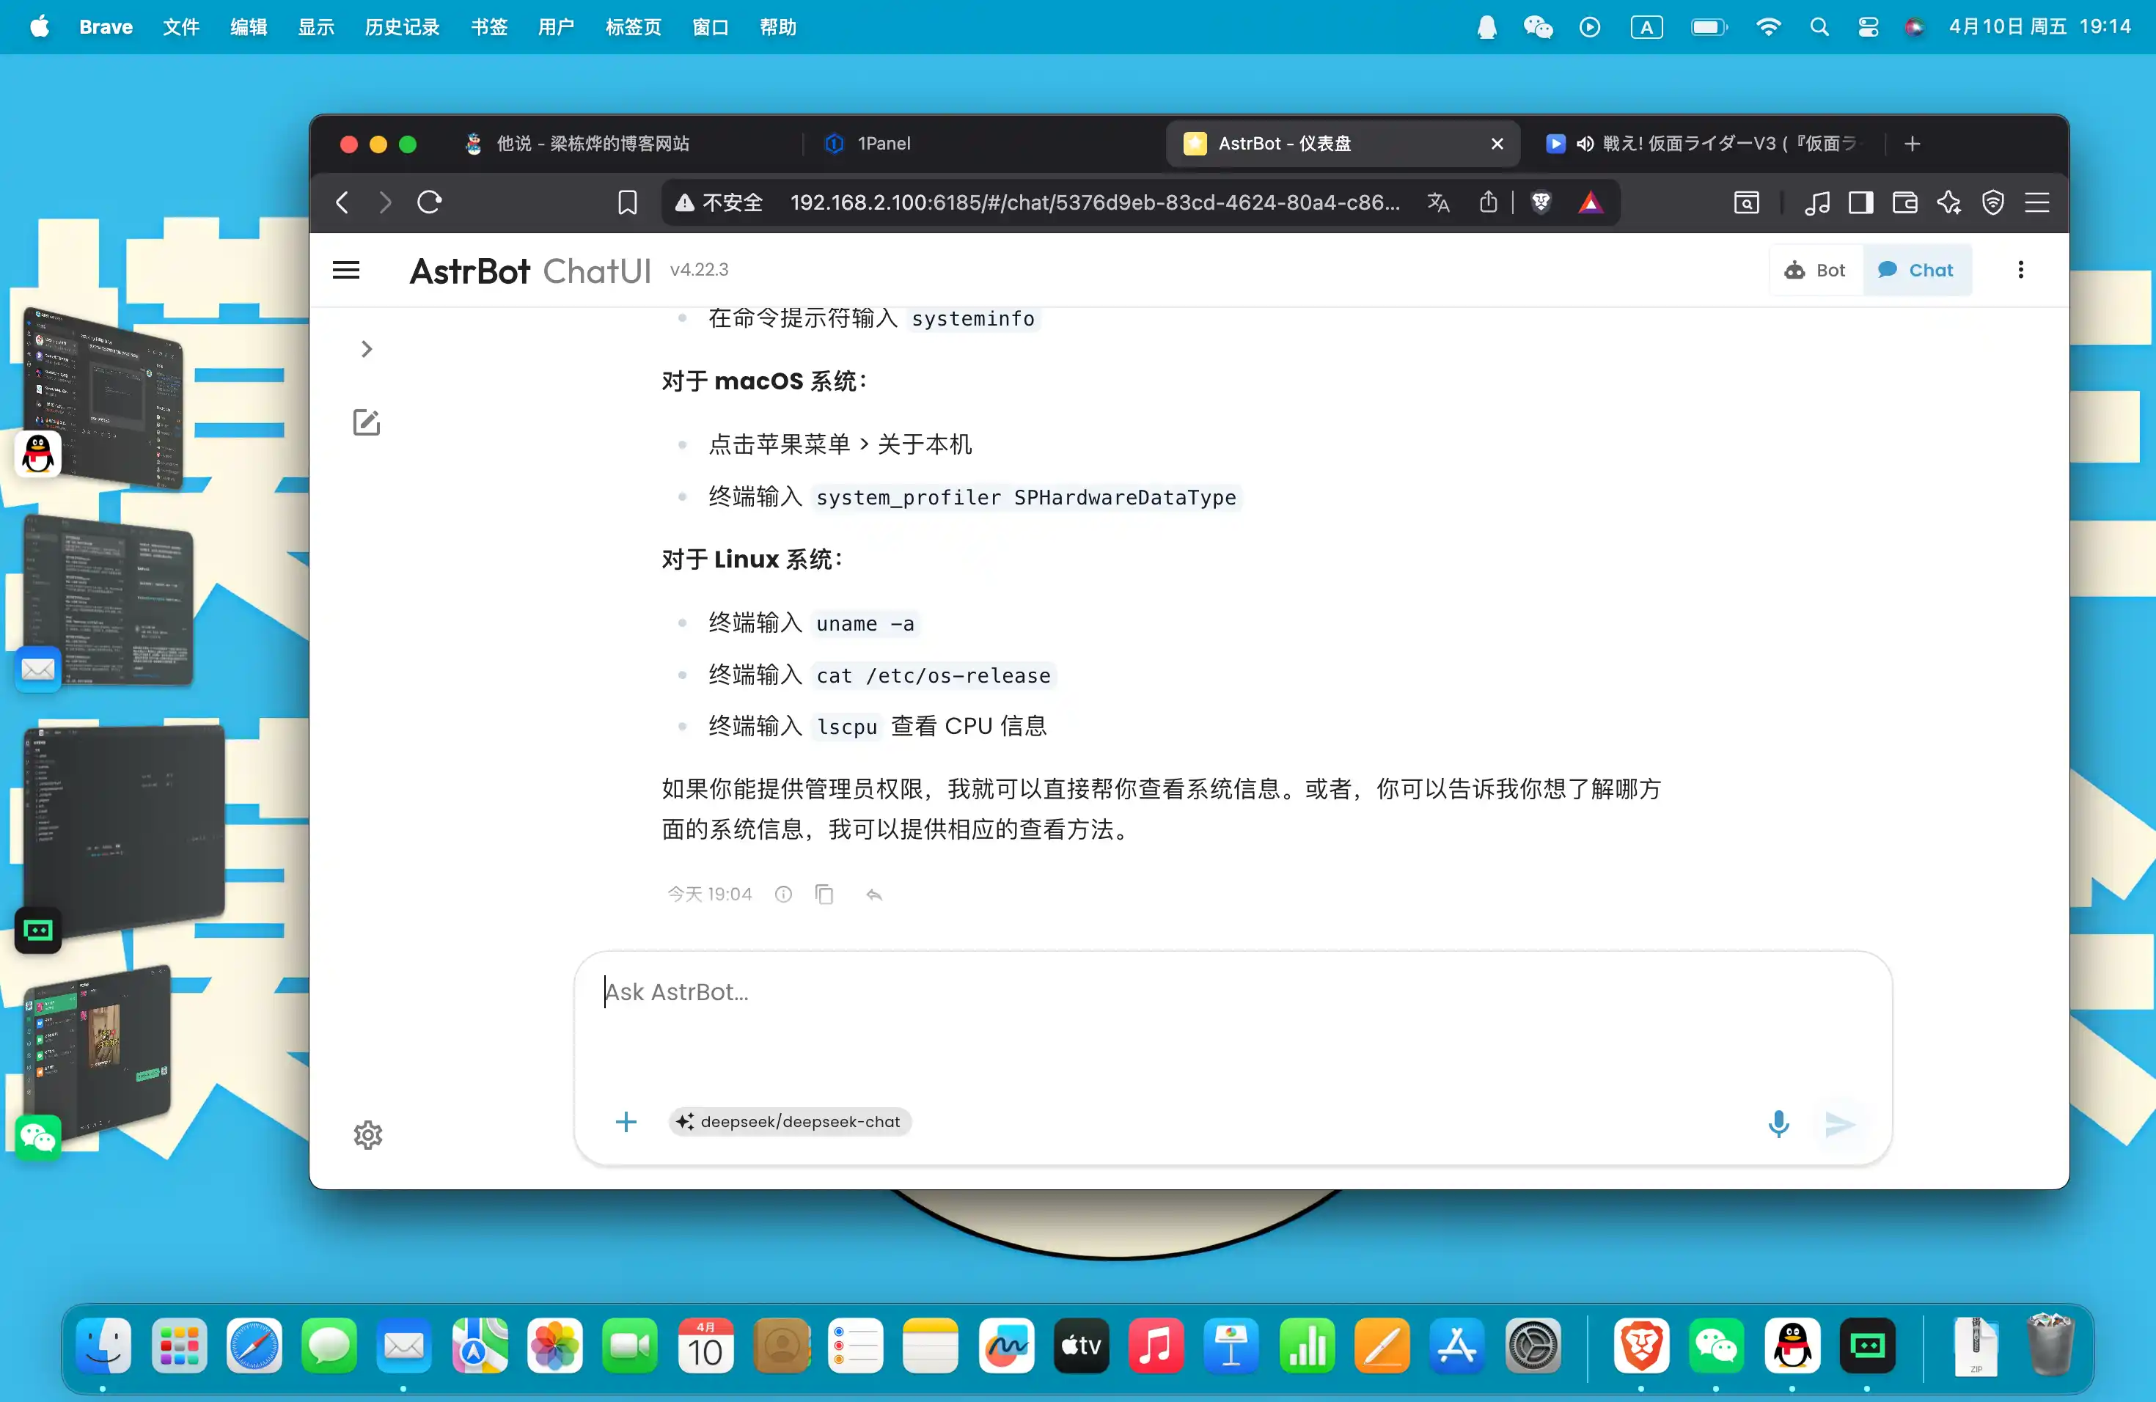Click the send message arrow
Viewport: 2156px width, 1402px height.
[x=1839, y=1123]
